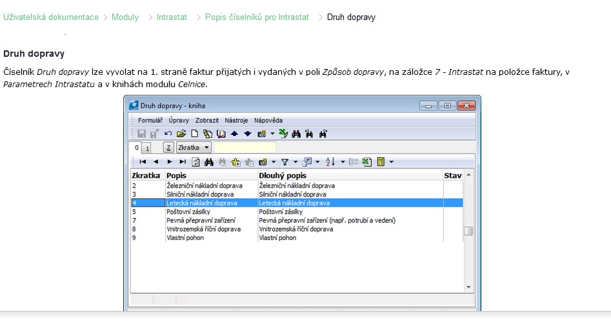Screen dimensions: 611x322
Task: Click the green Excel export pen icon
Action: (283, 134)
